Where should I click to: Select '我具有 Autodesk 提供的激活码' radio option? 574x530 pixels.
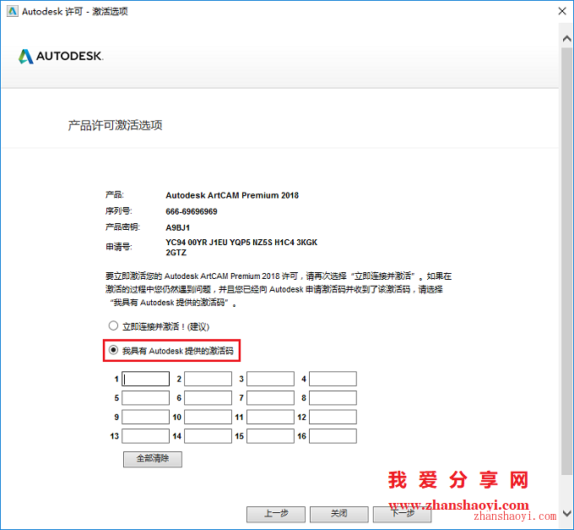113,350
